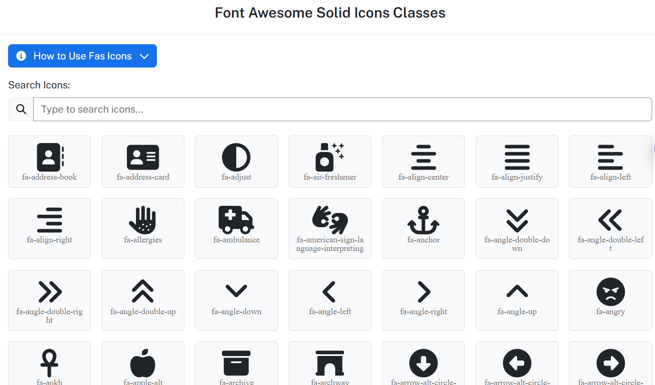
Task: Pick the angry face icon
Action: 611,292
